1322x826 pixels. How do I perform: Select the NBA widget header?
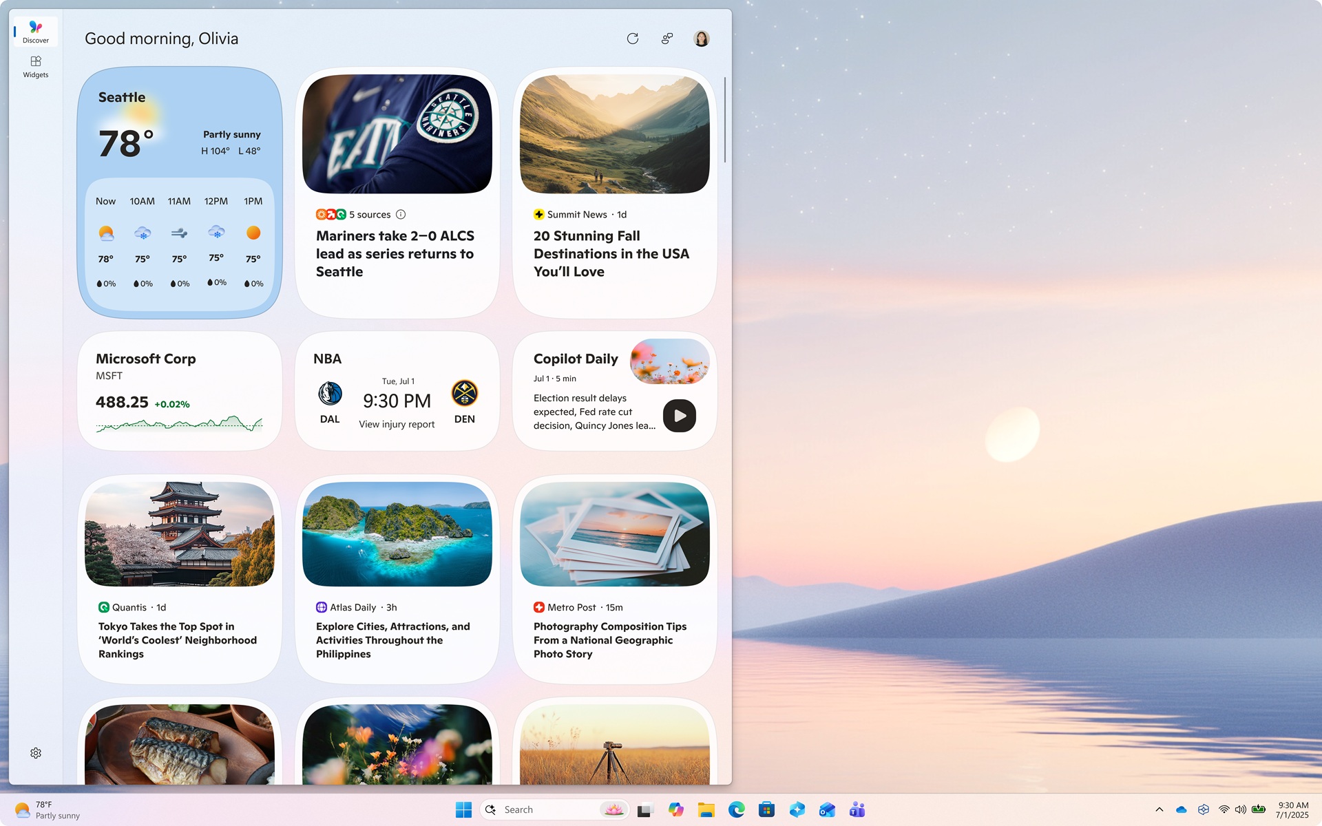click(x=326, y=359)
